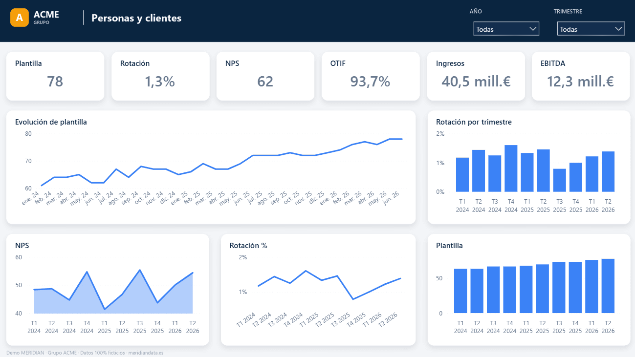This screenshot has width=635, height=357.
Task: Click the 'Rotación %' chart title
Action: click(248, 246)
